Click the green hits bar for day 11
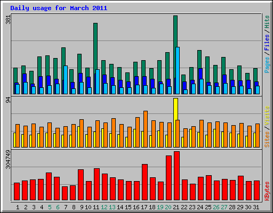Image resolution: width=273 pixels, height=213 pixels. (95, 46)
